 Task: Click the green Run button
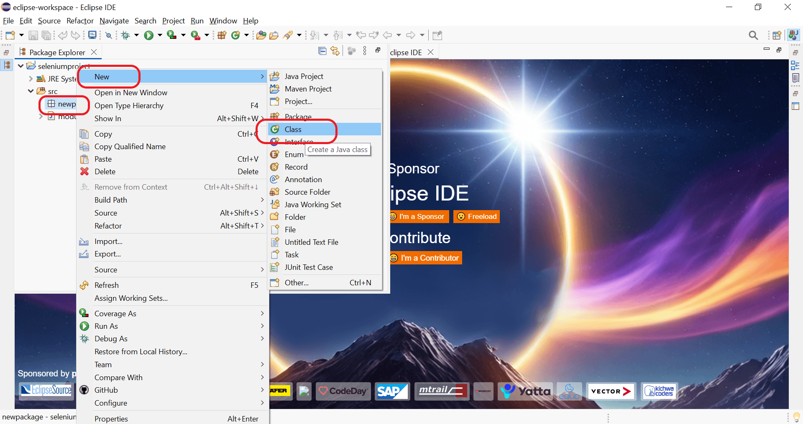point(148,36)
